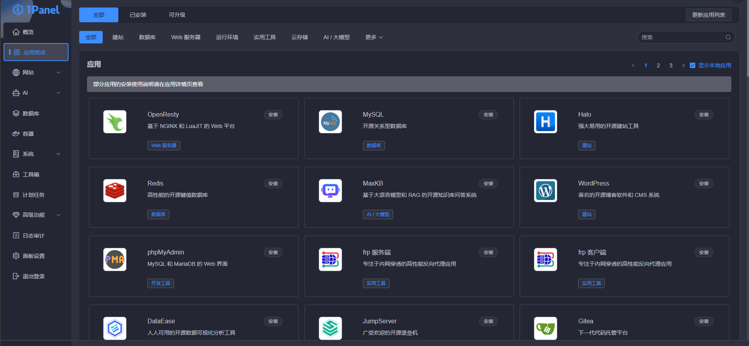Image resolution: width=749 pixels, height=346 pixels.
Task: Install MySQL via 安装 button
Action: pyautogui.click(x=488, y=115)
